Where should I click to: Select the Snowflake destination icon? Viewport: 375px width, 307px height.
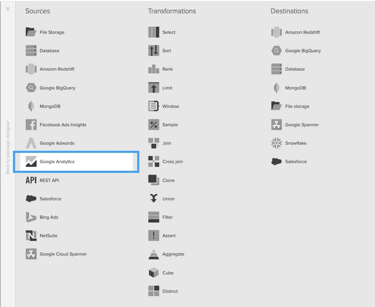click(277, 143)
